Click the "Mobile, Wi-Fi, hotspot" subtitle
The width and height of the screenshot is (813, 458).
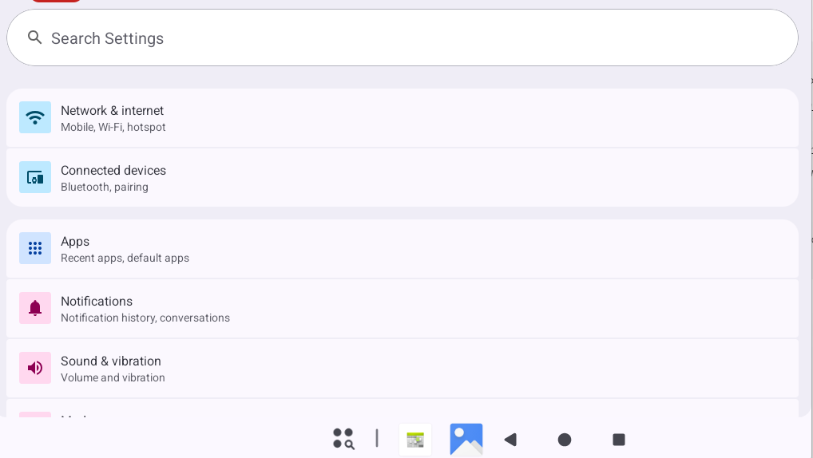point(113,128)
